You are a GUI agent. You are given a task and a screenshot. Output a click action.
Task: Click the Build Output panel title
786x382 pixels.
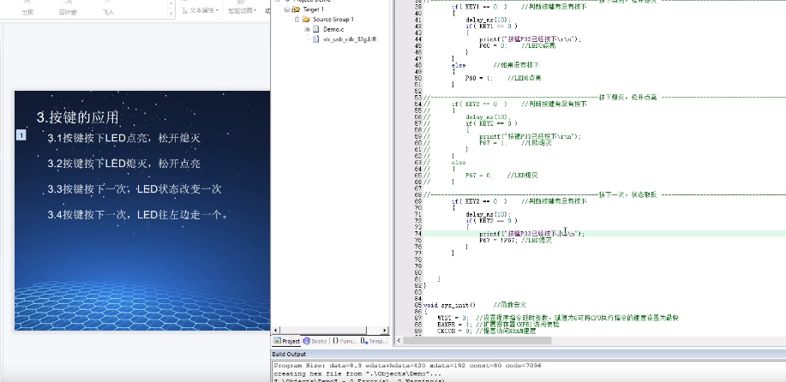(x=289, y=354)
